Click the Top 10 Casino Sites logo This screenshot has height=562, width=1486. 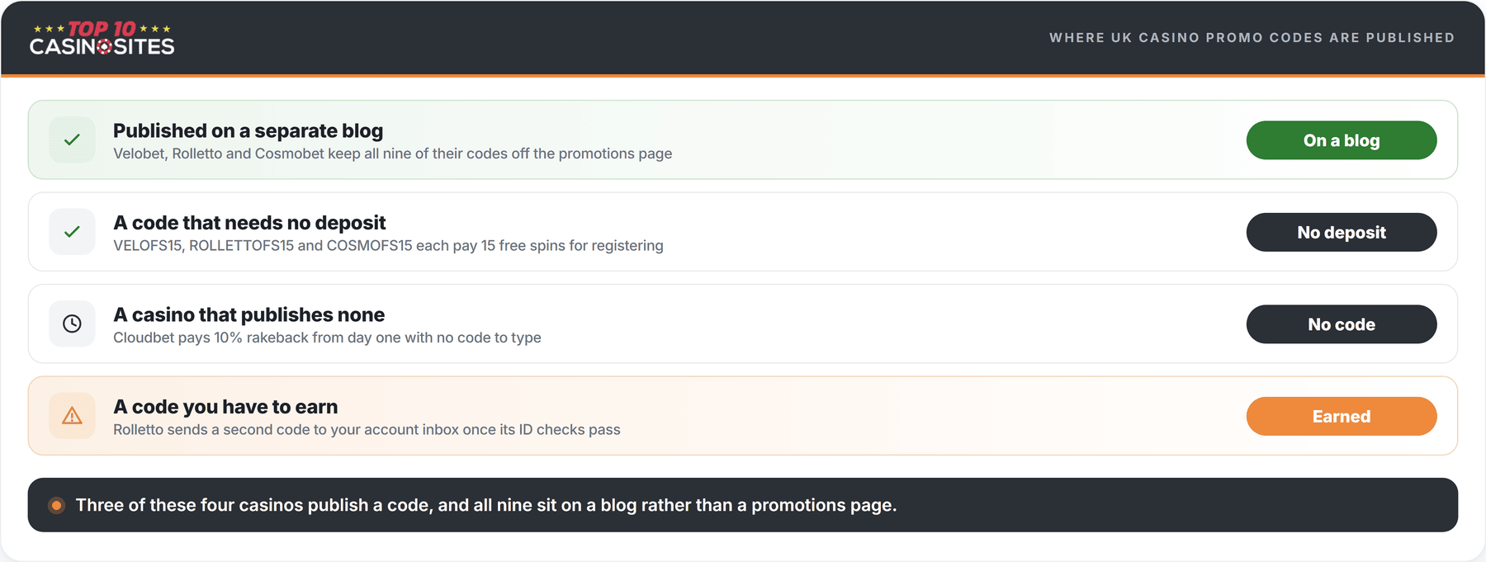pos(102,38)
